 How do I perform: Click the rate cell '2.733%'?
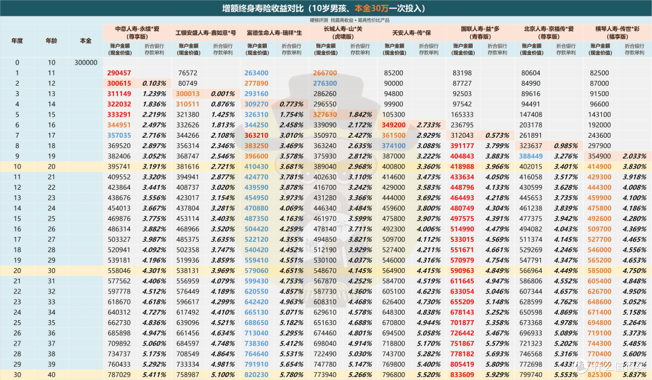(x=429, y=125)
